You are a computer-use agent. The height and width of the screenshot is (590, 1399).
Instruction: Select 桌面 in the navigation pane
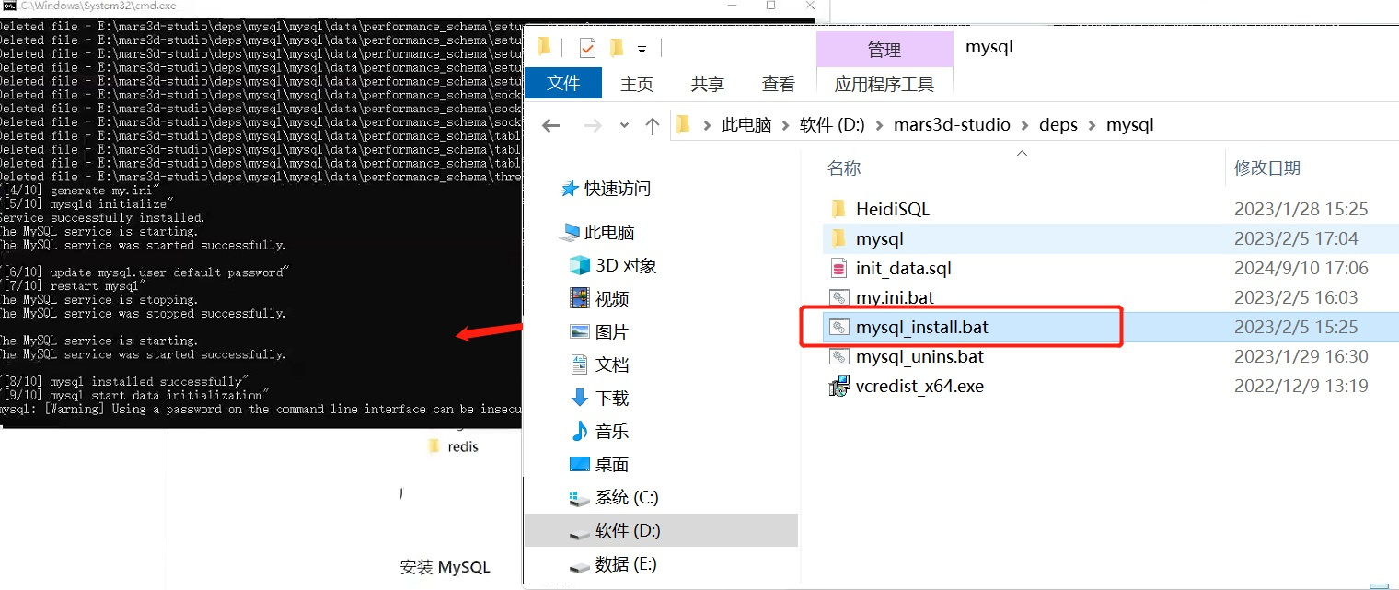point(611,464)
